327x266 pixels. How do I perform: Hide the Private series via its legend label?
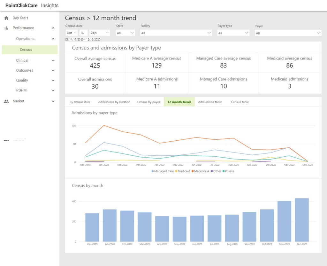point(229,171)
